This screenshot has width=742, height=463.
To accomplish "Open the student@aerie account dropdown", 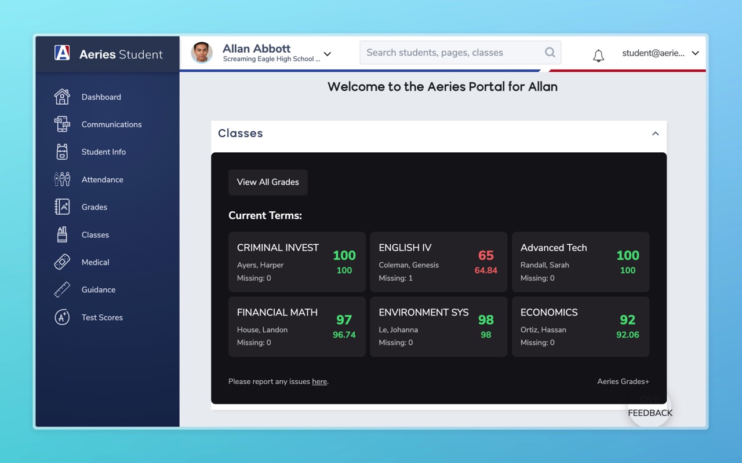I will (x=660, y=53).
